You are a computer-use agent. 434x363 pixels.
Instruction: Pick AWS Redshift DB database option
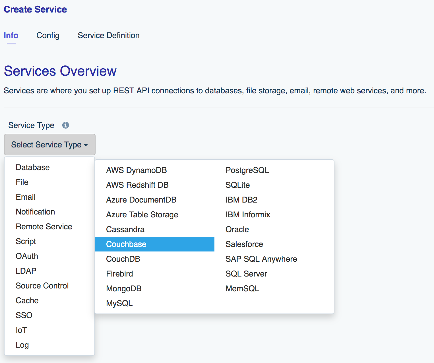click(155, 185)
